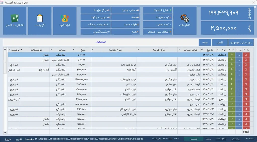Select the امور جاری cost center cell
The height and width of the screenshot is (142, 257).
click(157, 84)
